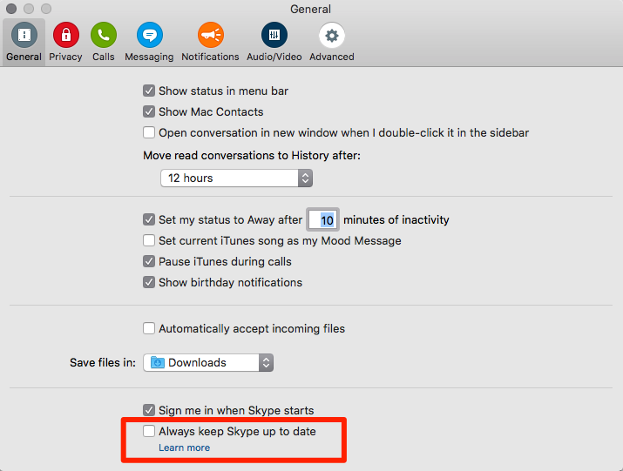Enable Automatically accept incoming files

point(149,328)
